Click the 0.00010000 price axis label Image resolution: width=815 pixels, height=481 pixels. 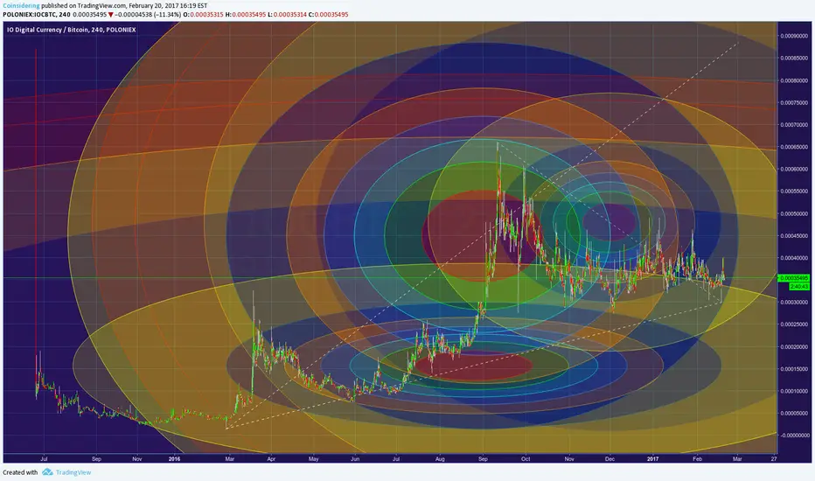(794, 391)
